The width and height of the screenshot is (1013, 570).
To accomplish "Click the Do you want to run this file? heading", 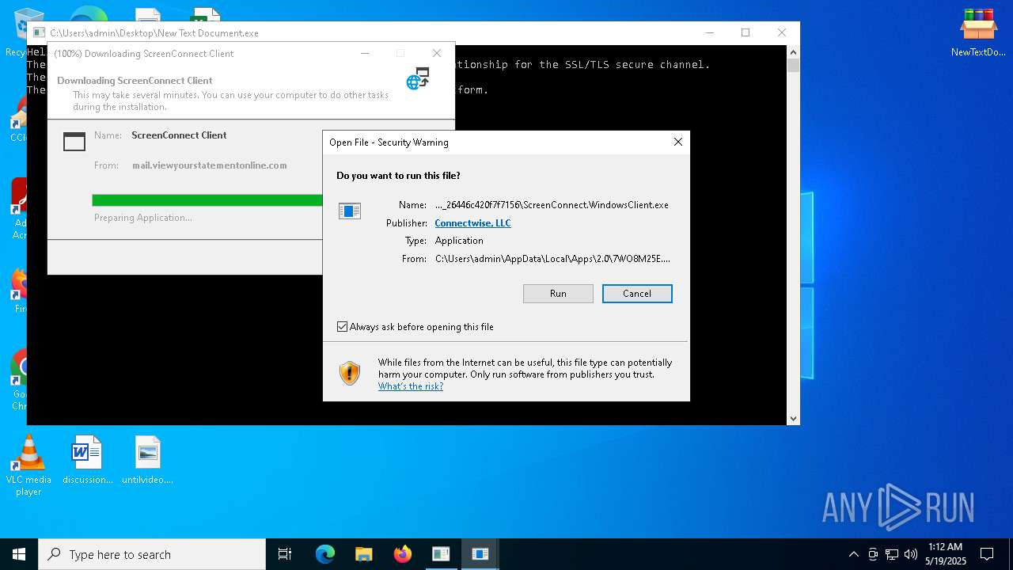I will [398, 176].
